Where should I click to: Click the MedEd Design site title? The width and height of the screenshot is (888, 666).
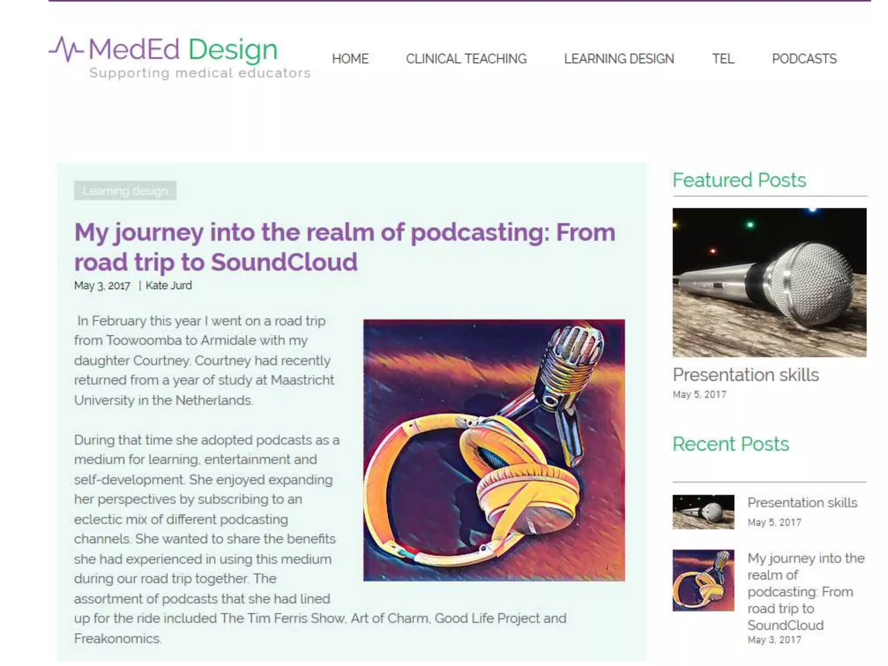[x=183, y=49]
